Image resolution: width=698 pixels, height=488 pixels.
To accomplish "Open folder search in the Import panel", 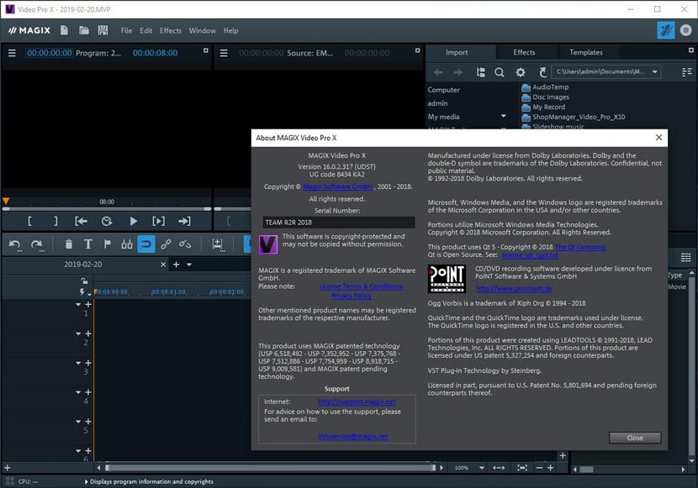I will tap(499, 71).
